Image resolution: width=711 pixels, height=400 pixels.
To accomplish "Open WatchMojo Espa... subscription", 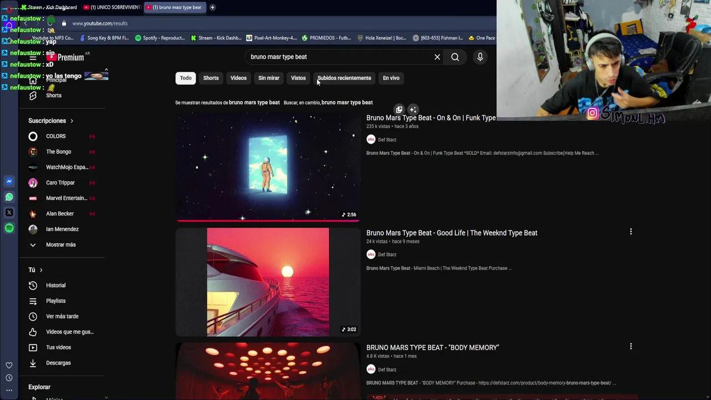I will coord(62,167).
